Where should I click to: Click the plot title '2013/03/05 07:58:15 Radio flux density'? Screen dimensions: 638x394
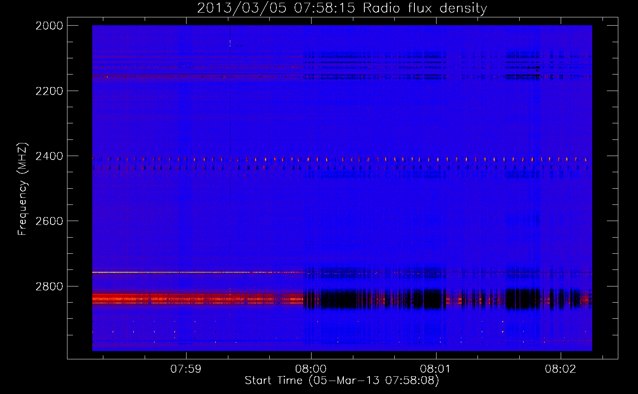click(x=342, y=8)
